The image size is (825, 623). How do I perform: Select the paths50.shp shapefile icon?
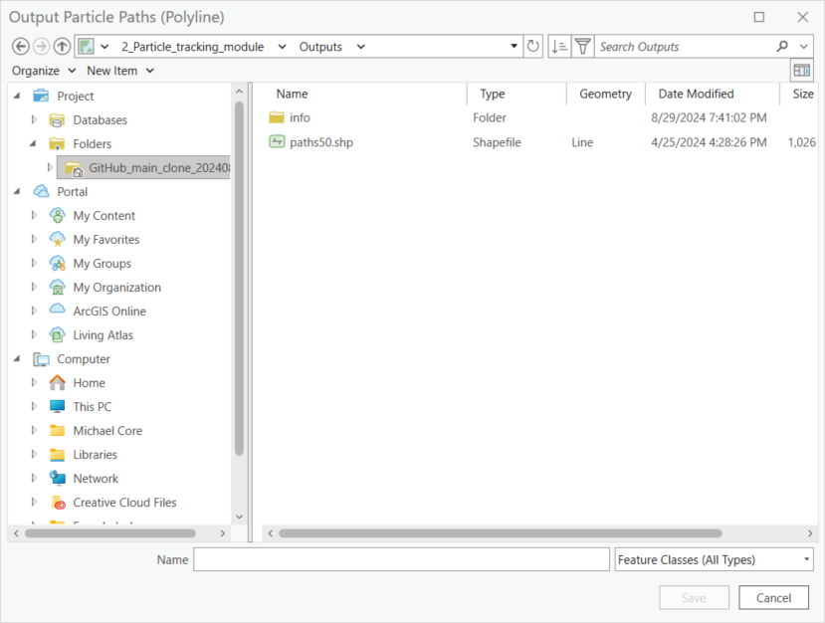[277, 141]
